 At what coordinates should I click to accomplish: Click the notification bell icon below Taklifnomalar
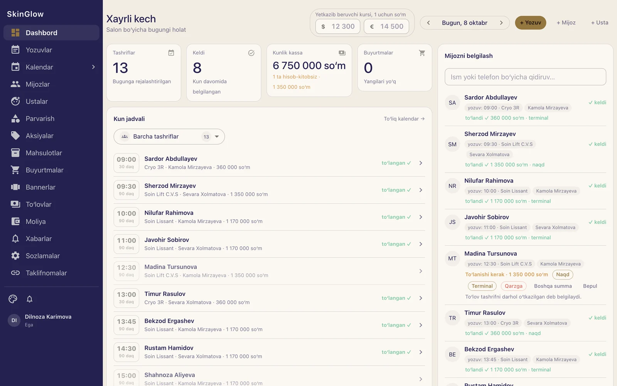pos(29,299)
